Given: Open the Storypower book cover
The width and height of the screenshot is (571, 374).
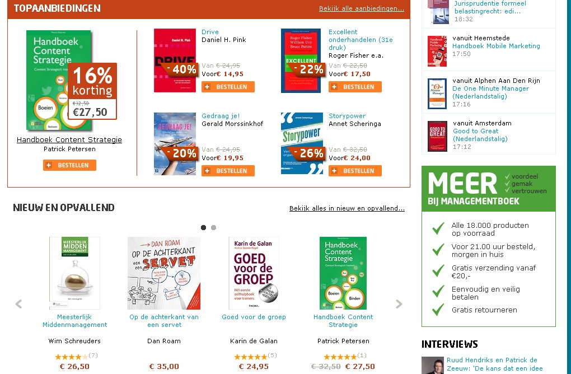Looking at the screenshot, I should click(x=302, y=143).
